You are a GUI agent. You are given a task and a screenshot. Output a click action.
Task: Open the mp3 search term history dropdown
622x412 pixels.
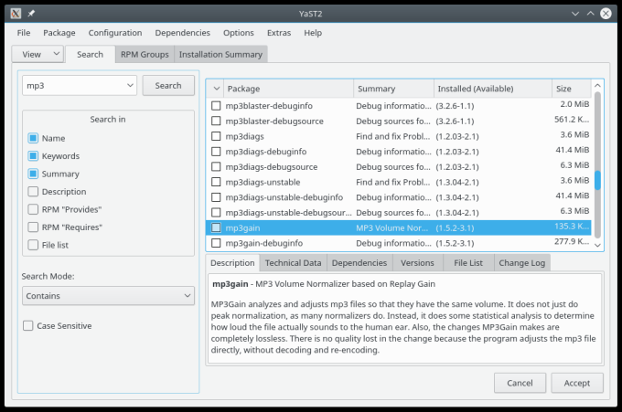[127, 85]
